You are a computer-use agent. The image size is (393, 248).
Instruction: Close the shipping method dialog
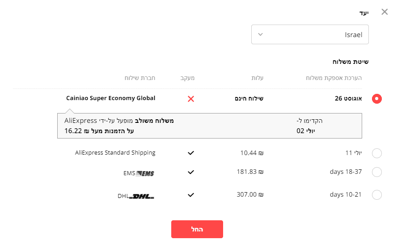pos(385,12)
